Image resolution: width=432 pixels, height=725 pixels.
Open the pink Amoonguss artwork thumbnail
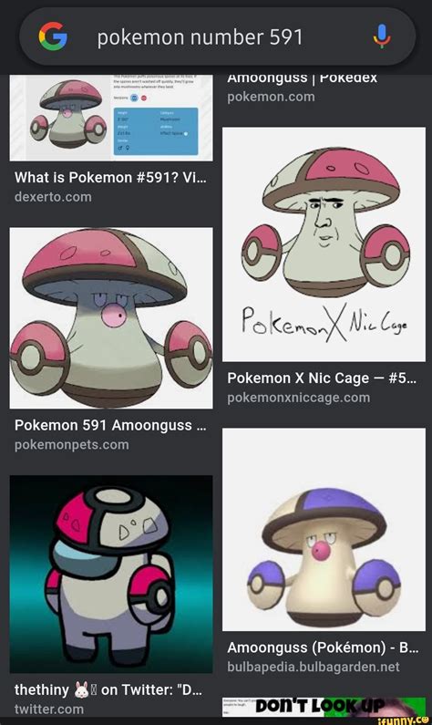tap(111, 318)
